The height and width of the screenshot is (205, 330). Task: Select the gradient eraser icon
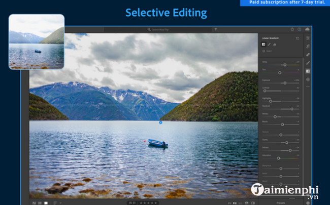(275, 45)
